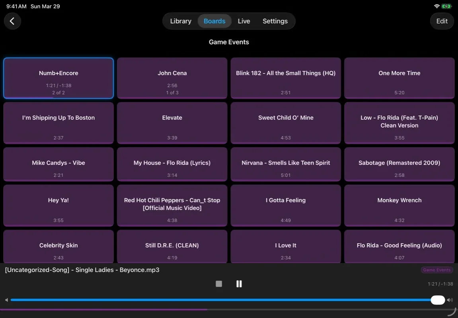
Task: Play One More Time
Action: pyautogui.click(x=399, y=78)
